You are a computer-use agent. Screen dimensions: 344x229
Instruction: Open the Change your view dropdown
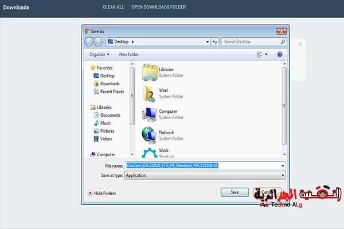point(261,54)
